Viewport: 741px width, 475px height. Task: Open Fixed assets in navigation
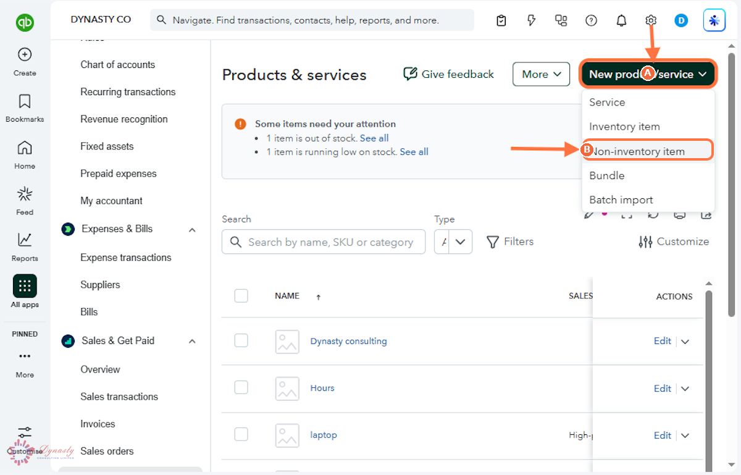(107, 146)
